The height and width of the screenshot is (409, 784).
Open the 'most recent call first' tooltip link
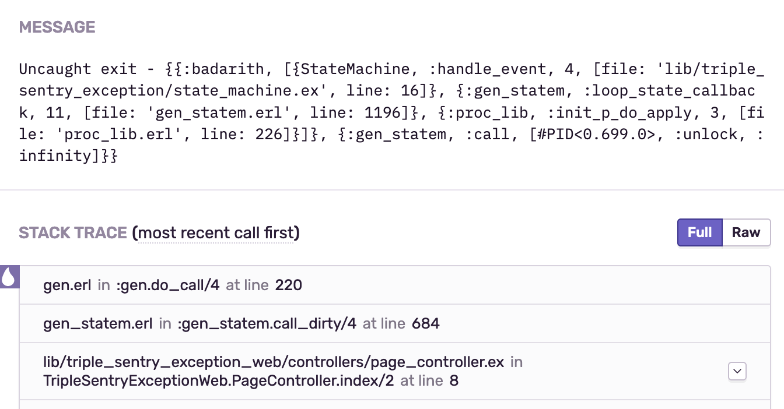coord(216,232)
